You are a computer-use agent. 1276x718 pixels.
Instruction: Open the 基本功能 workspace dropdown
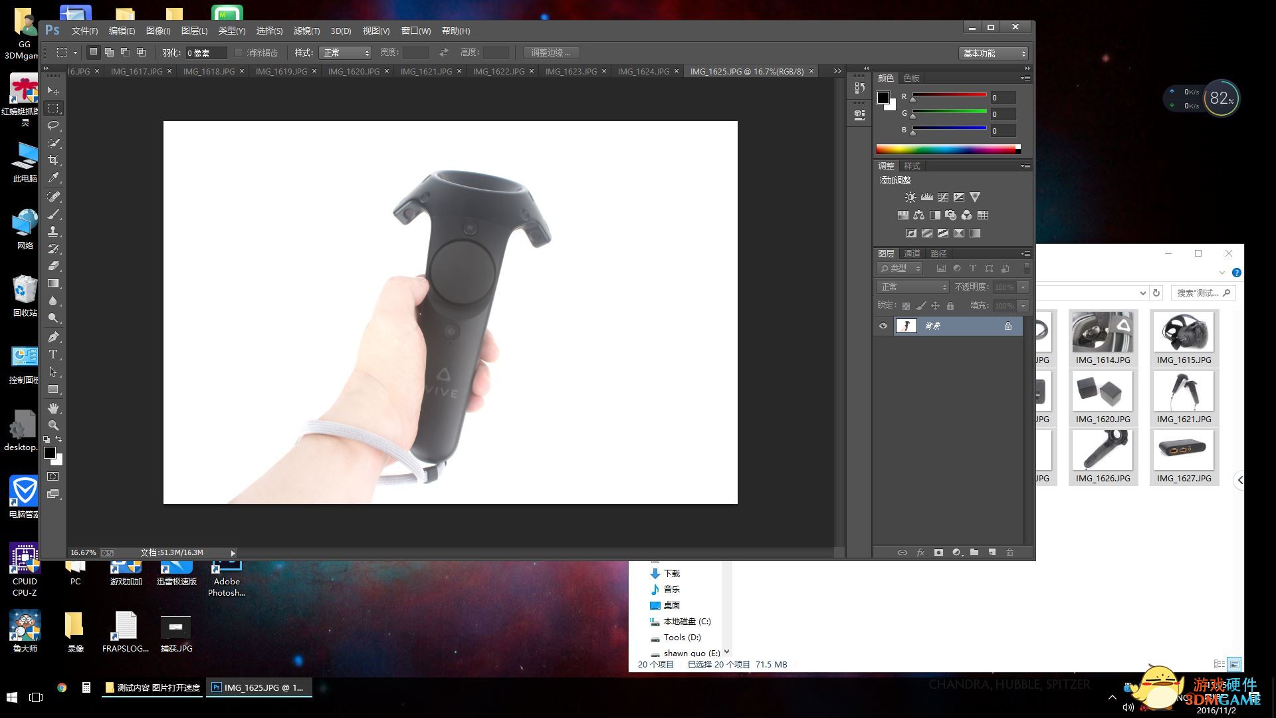tap(993, 53)
